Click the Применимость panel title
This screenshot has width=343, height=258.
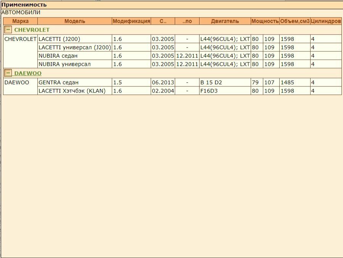click(24, 5)
